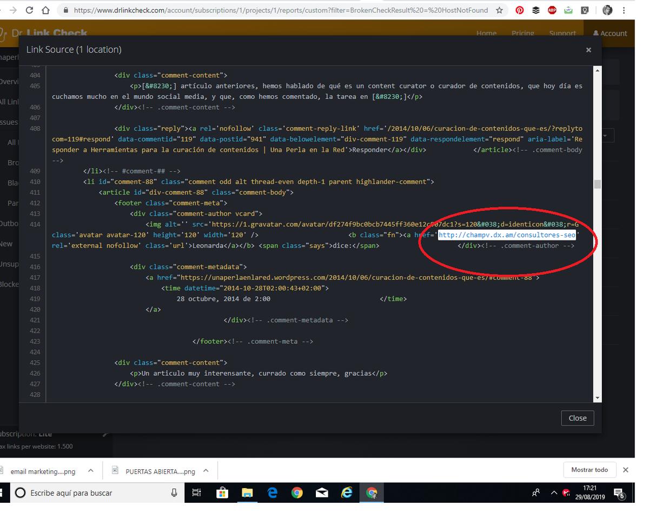Open the Pinterest extension icon
The width and height of the screenshot is (649, 519).
click(x=519, y=10)
